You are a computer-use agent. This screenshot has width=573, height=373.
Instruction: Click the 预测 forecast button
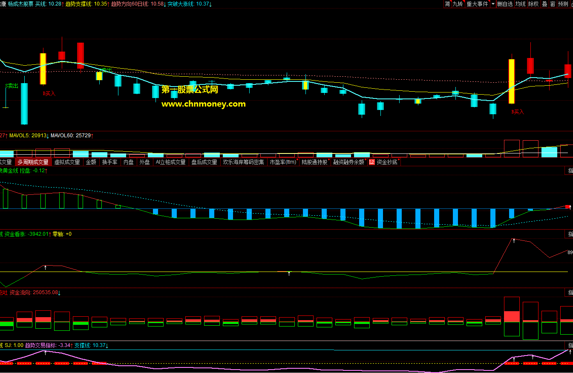563,4
